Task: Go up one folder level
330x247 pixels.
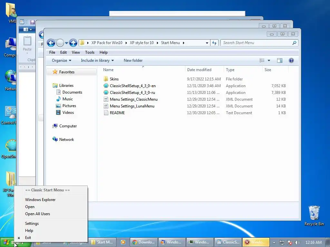Action: point(73,43)
